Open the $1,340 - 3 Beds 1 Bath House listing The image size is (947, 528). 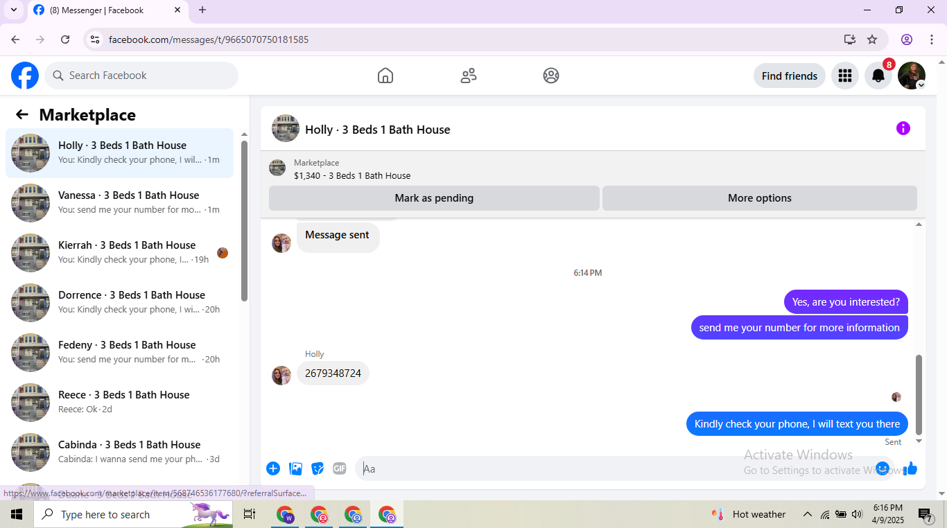coord(352,176)
